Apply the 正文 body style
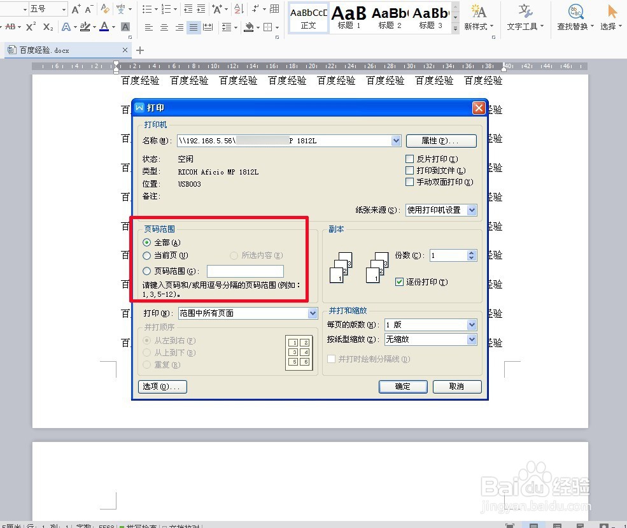The image size is (627, 528). pyautogui.click(x=308, y=18)
